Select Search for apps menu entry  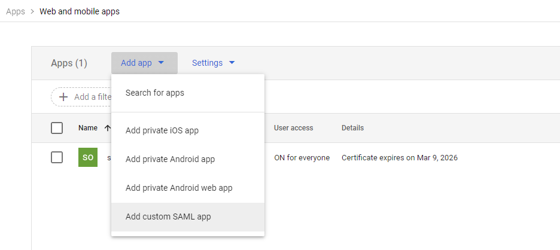188,93
